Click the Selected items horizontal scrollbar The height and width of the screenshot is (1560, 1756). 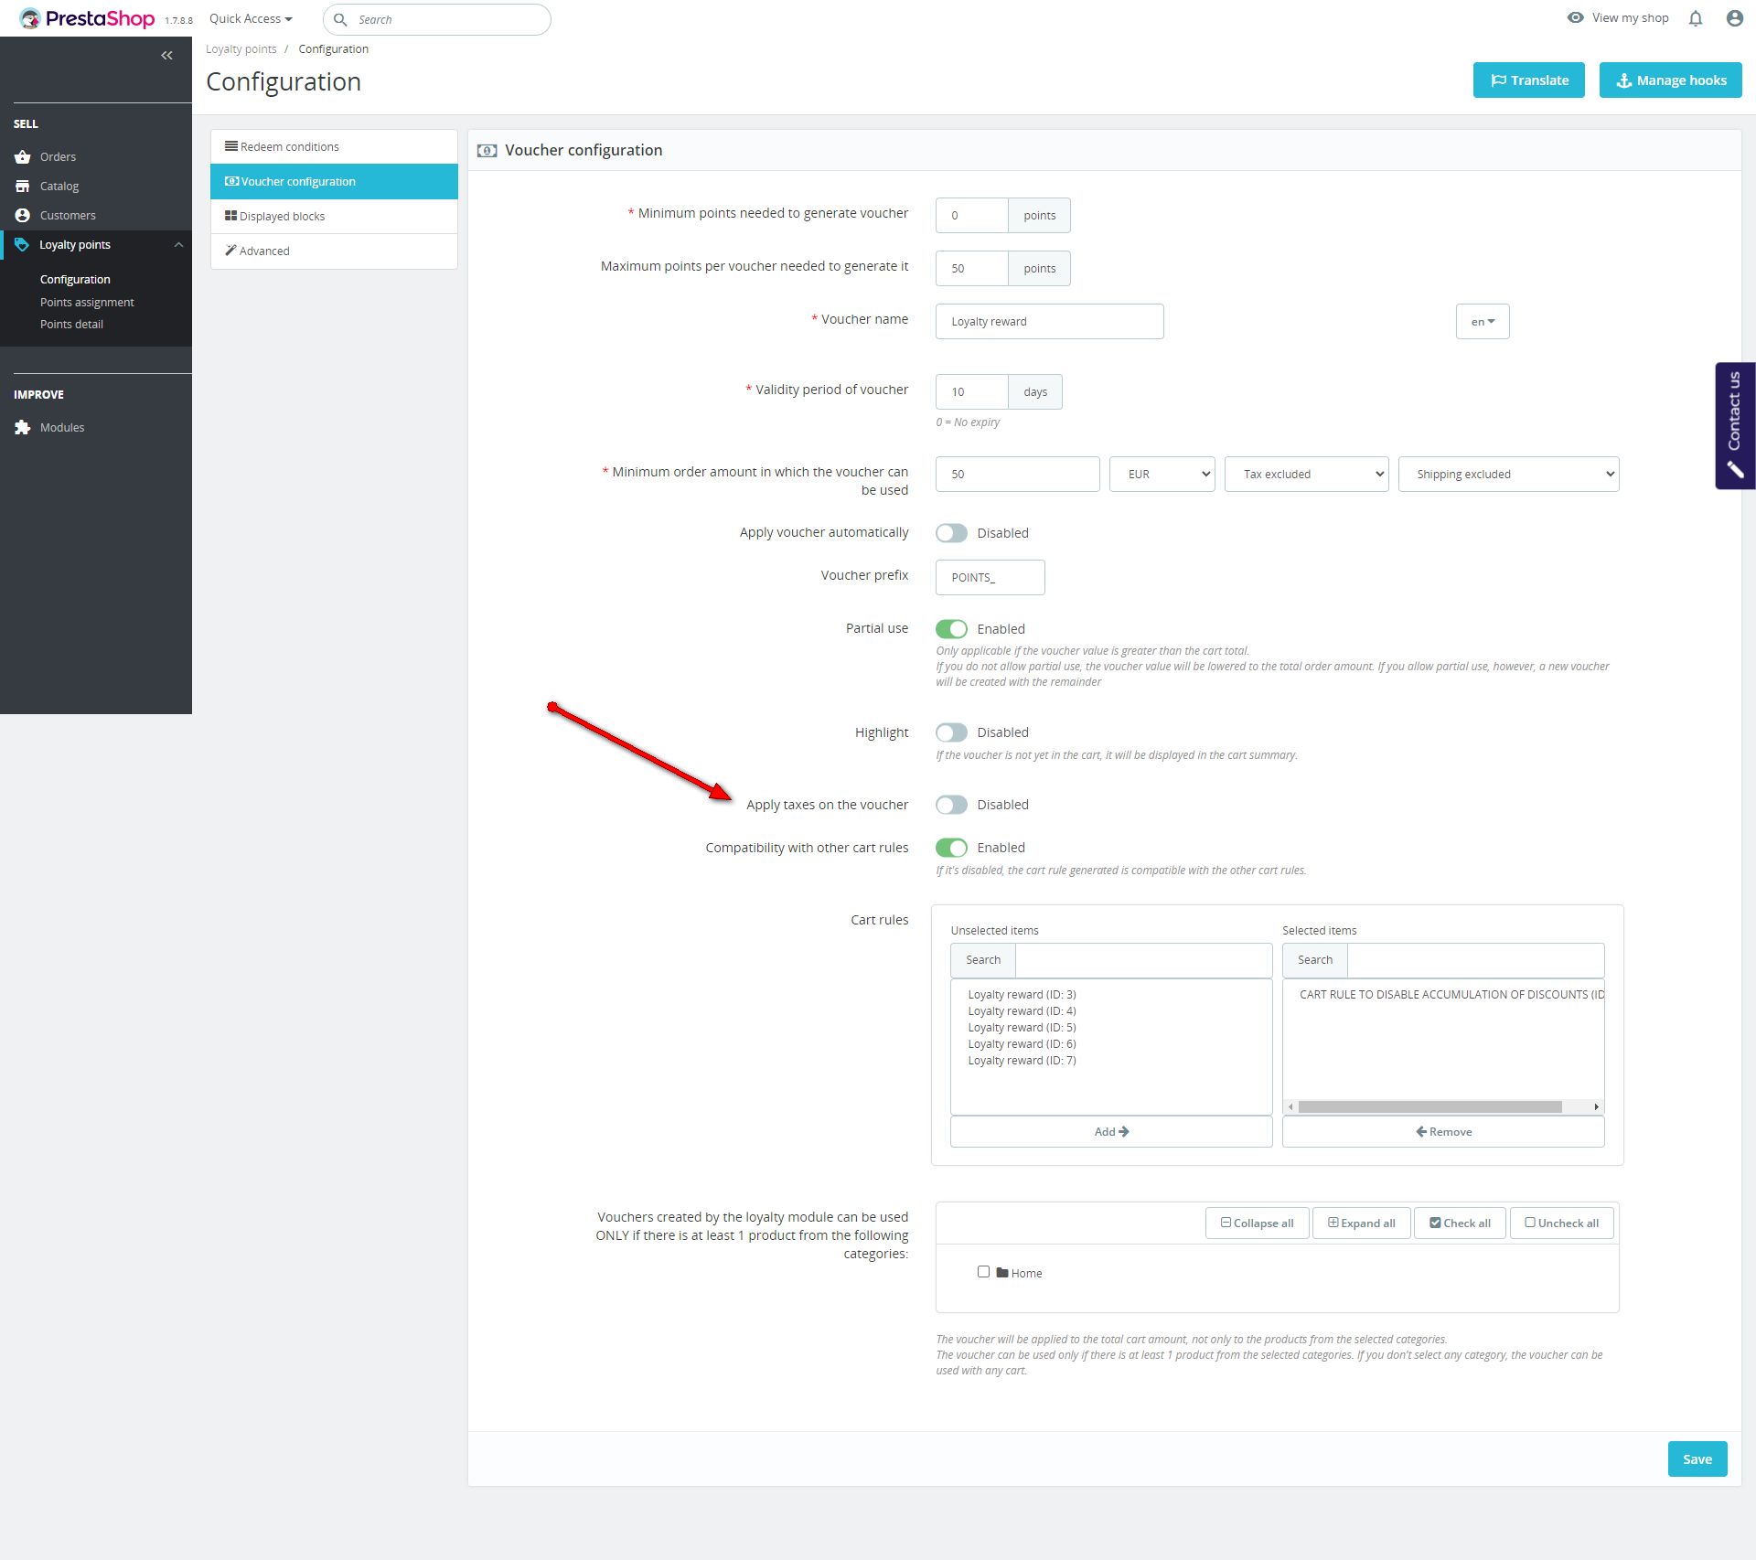click(1429, 1107)
